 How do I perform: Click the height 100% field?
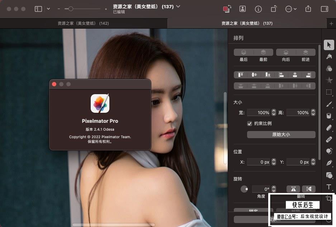point(298,112)
